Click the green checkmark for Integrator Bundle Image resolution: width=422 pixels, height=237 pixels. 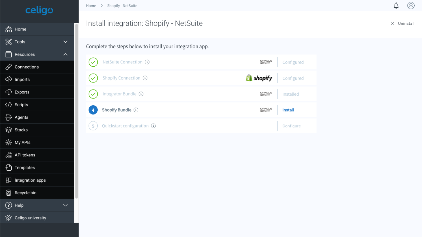pyautogui.click(x=93, y=94)
